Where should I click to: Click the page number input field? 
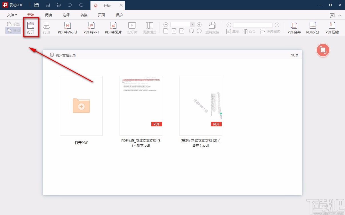(x=253, y=25)
